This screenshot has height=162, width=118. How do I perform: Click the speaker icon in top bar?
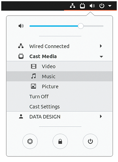click(92, 6)
